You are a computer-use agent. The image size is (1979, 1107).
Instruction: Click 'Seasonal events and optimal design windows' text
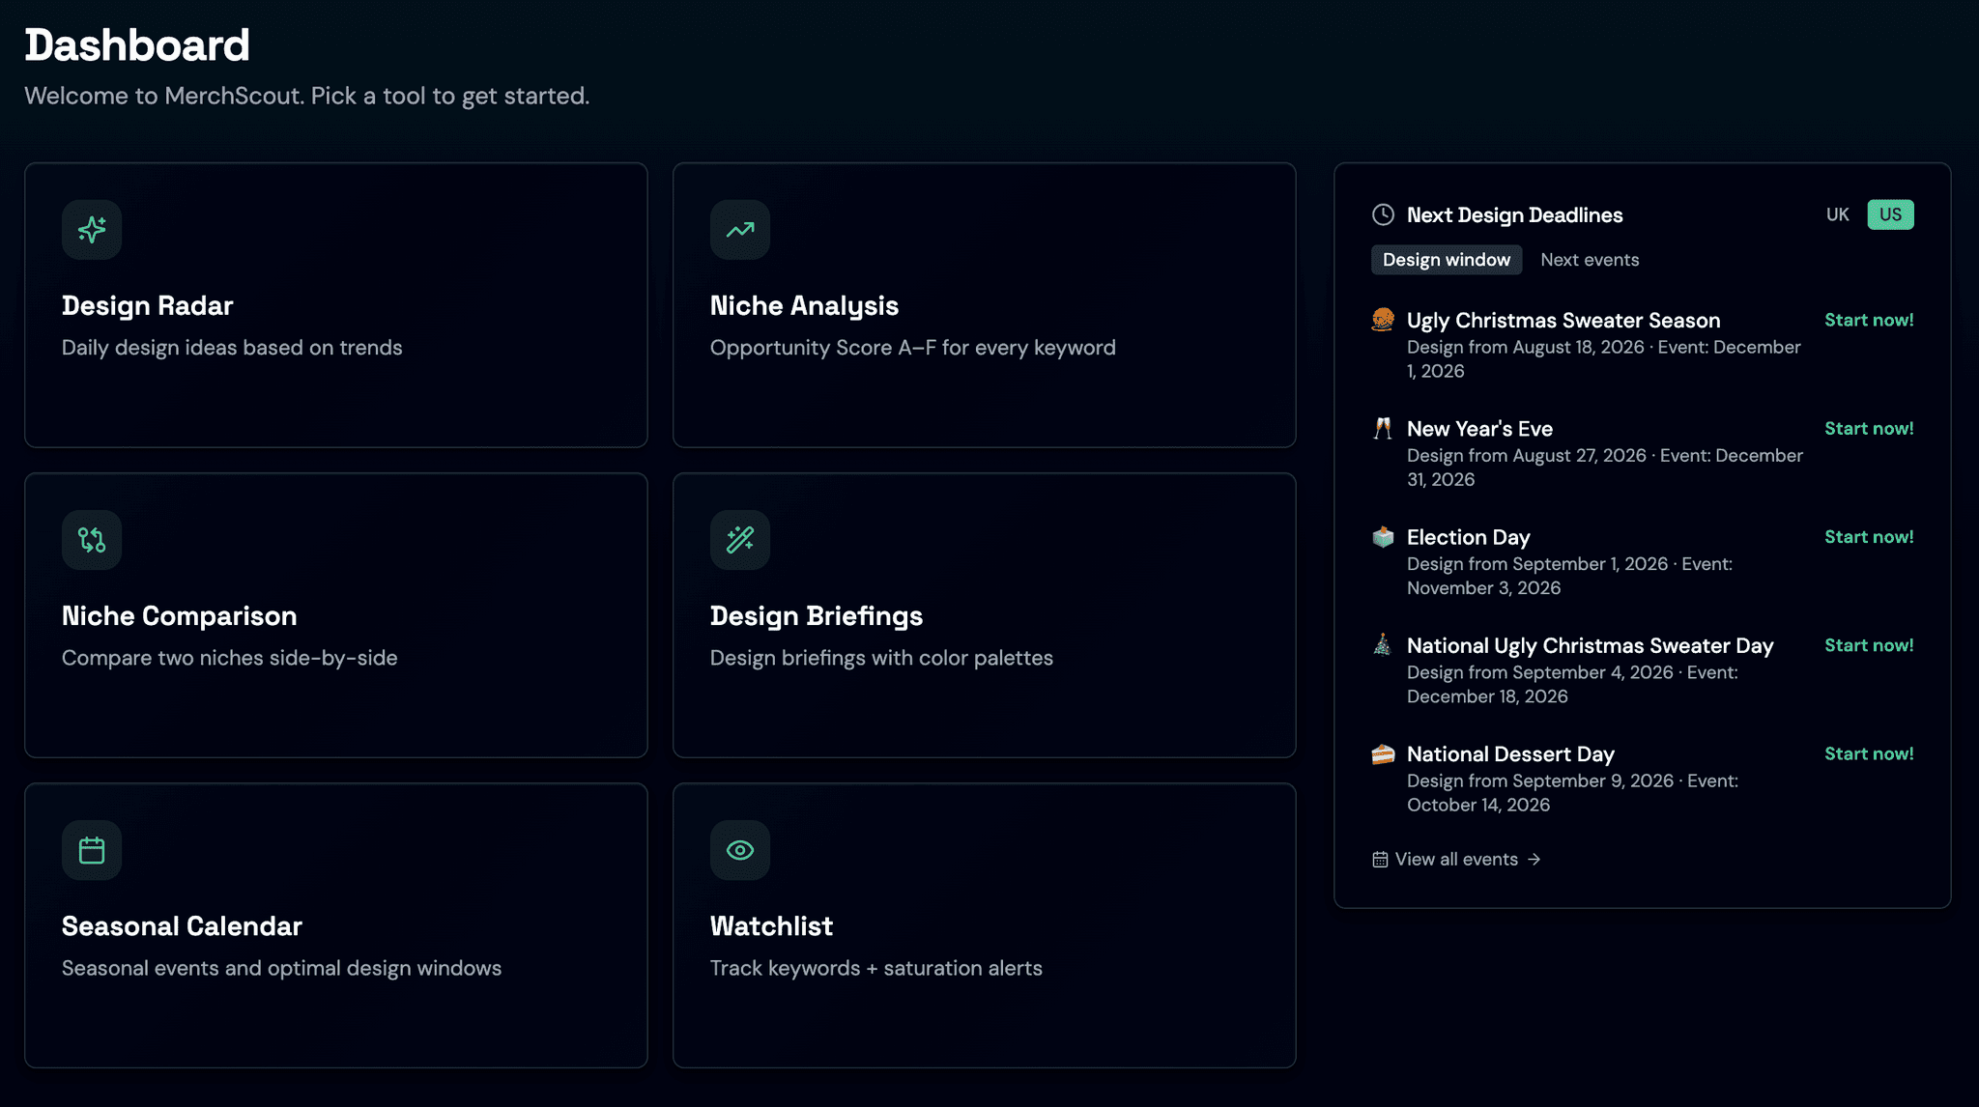pos(281,968)
